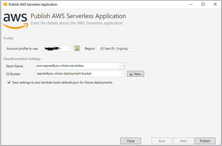Toggle Save settings to aws-lambda-tools-defaults.json checkbox
The image size is (222, 146).
click(9, 82)
